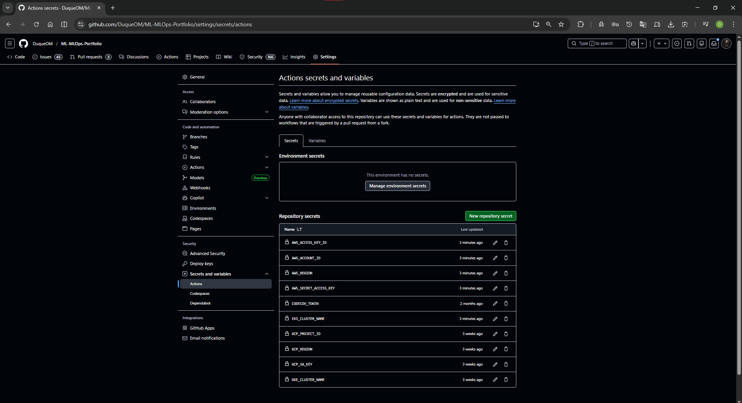Viewport: 742px width, 403px height.
Task: Open the notifications inbox icon
Action: point(714,44)
